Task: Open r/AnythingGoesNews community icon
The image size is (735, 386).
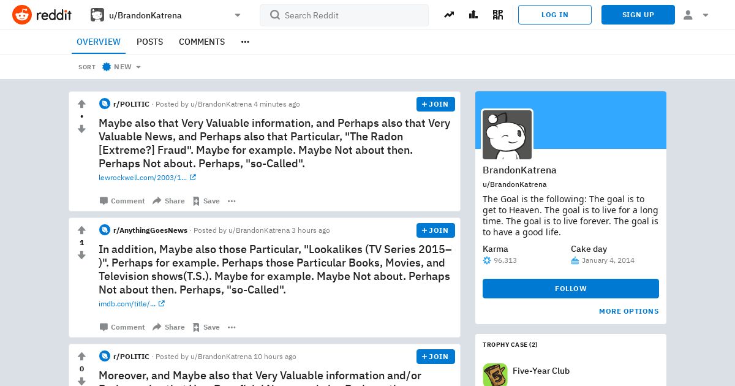Action: [105, 230]
